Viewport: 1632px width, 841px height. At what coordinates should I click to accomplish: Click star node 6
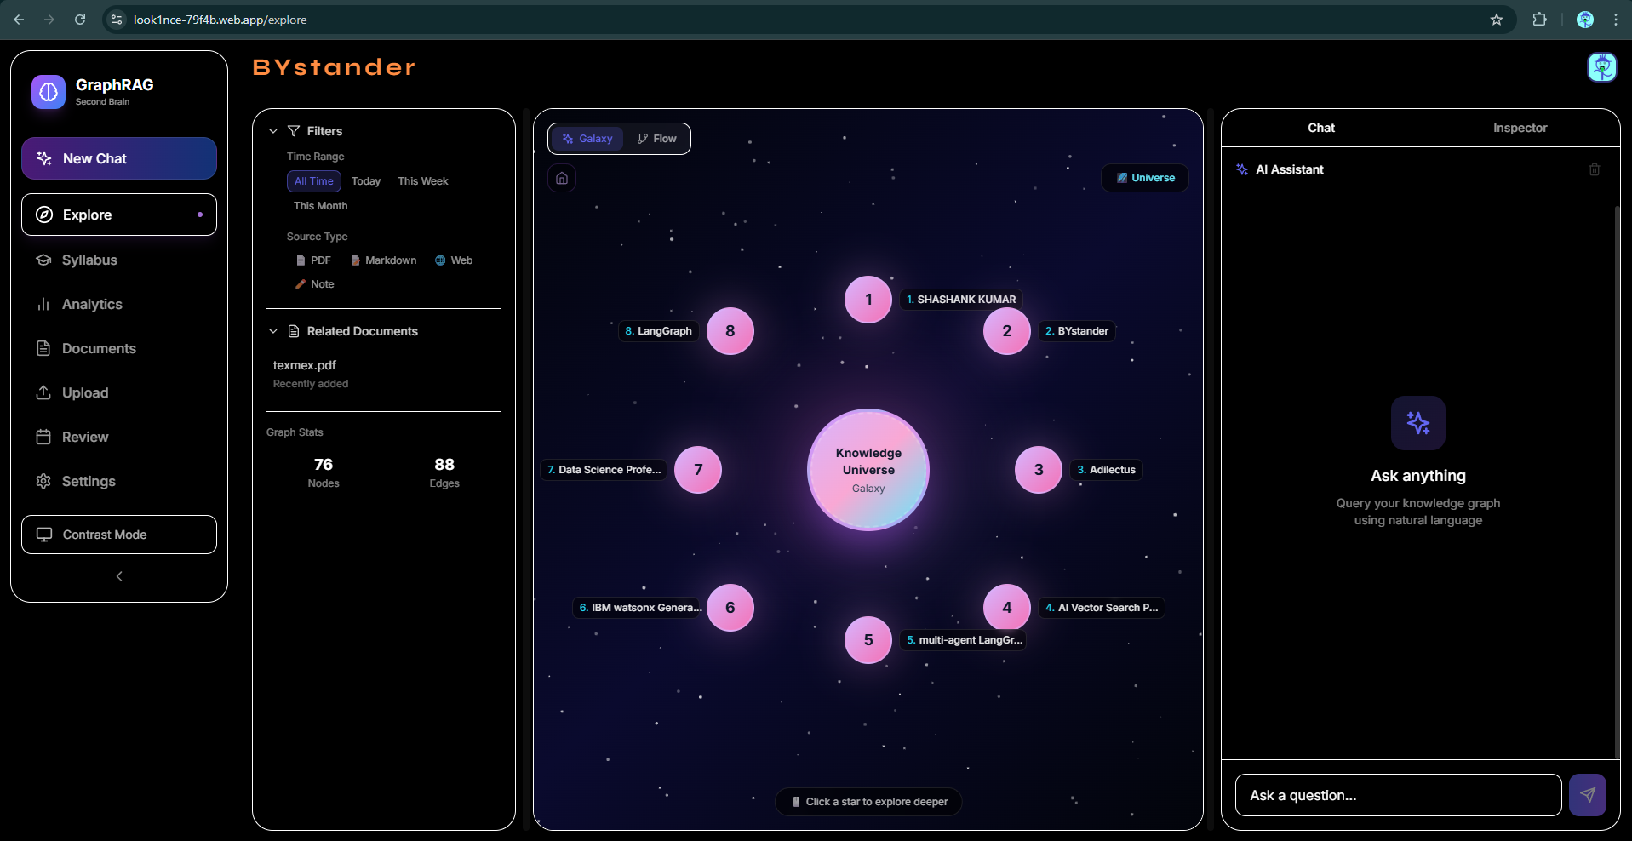730,608
